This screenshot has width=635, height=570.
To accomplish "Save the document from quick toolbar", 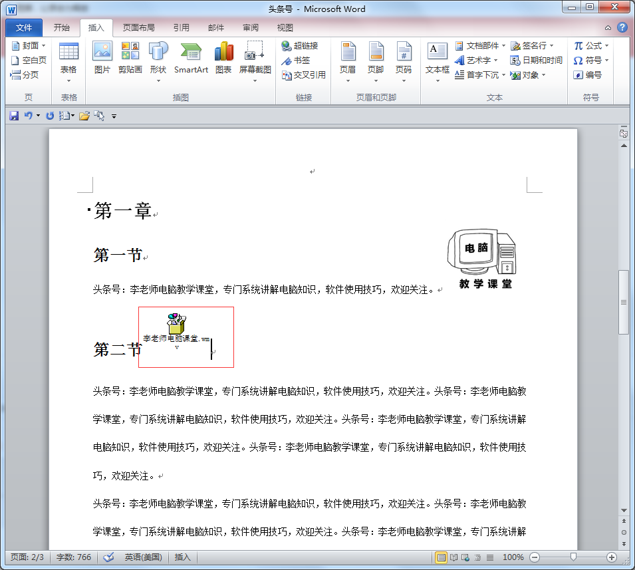I will click(x=14, y=116).
